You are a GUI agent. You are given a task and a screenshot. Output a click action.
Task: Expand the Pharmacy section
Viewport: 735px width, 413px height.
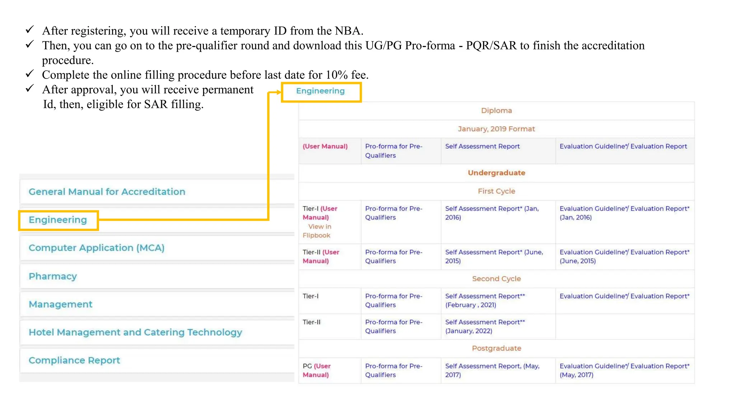pyautogui.click(x=53, y=276)
